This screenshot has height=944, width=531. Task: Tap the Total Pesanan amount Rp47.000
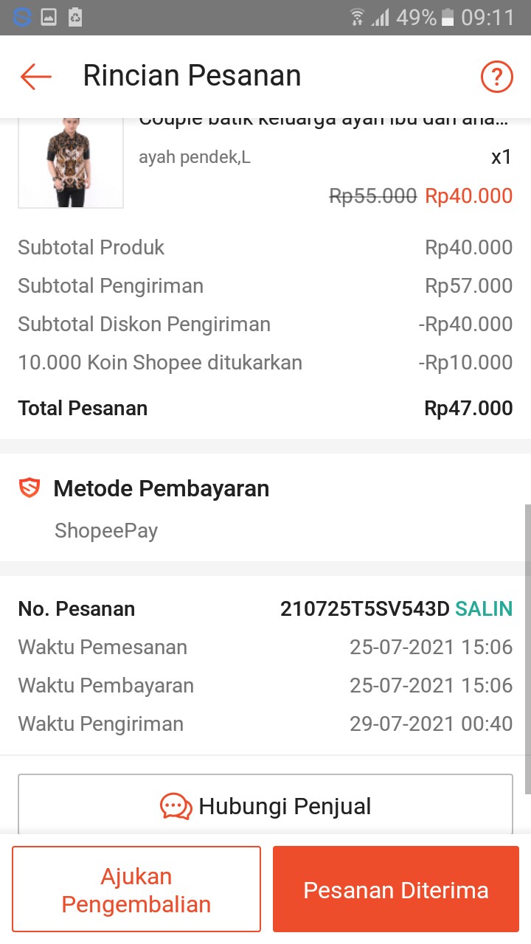[x=468, y=408]
